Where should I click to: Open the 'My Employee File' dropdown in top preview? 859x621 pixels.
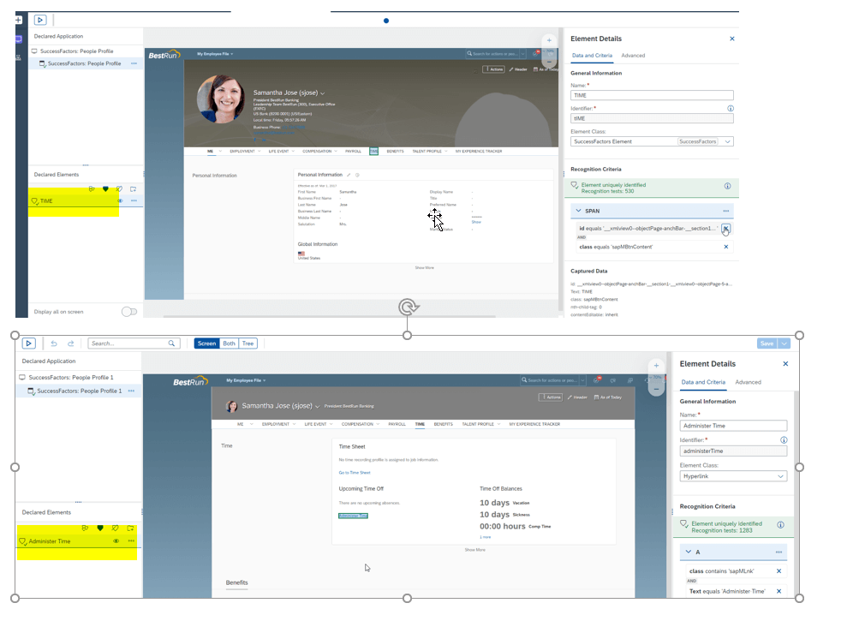point(215,54)
